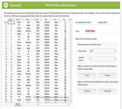Screen dimensions: 122x109
Task: Select the Product column header
Action: pyautogui.click(x=18, y=20)
